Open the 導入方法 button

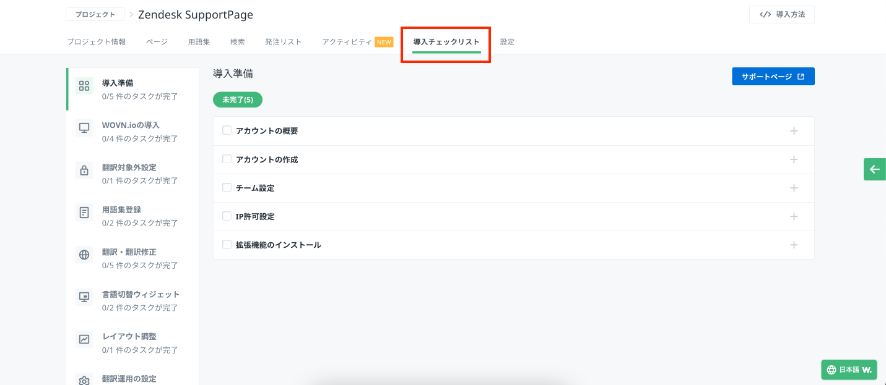(781, 14)
